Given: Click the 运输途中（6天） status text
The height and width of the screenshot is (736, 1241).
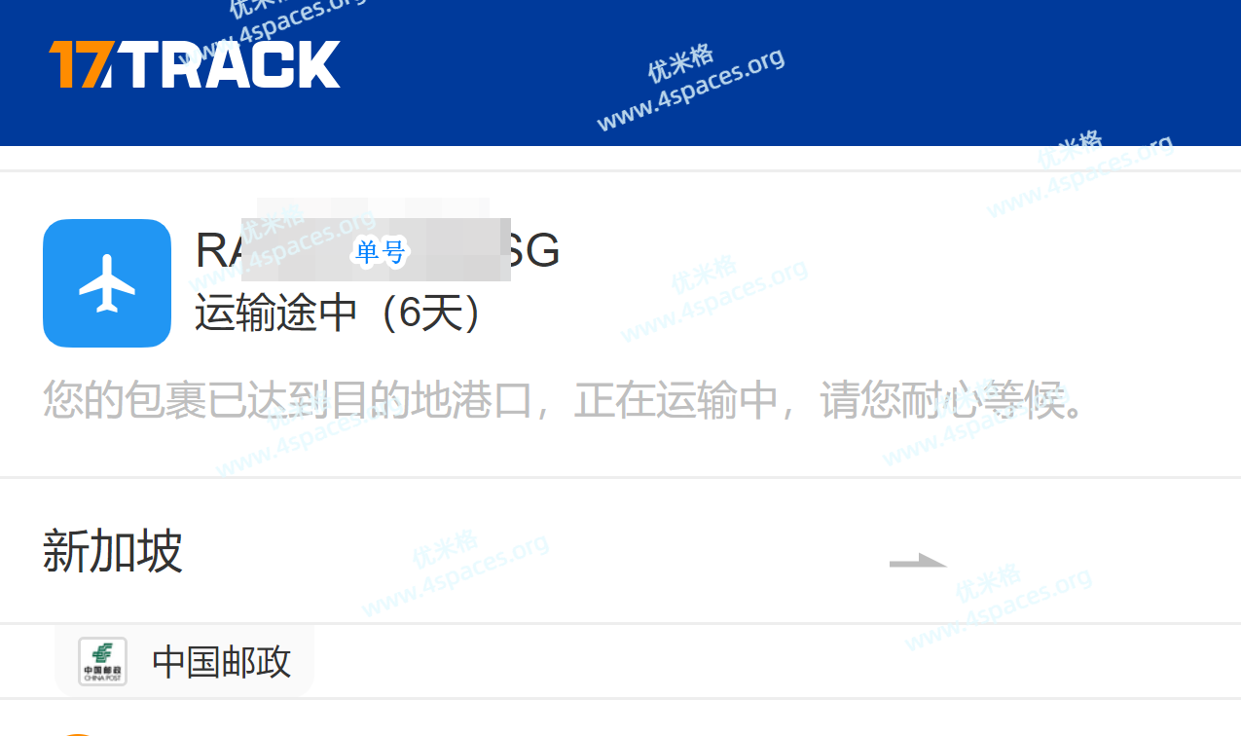Looking at the screenshot, I should pyautogui.click(x=339, y=313).
